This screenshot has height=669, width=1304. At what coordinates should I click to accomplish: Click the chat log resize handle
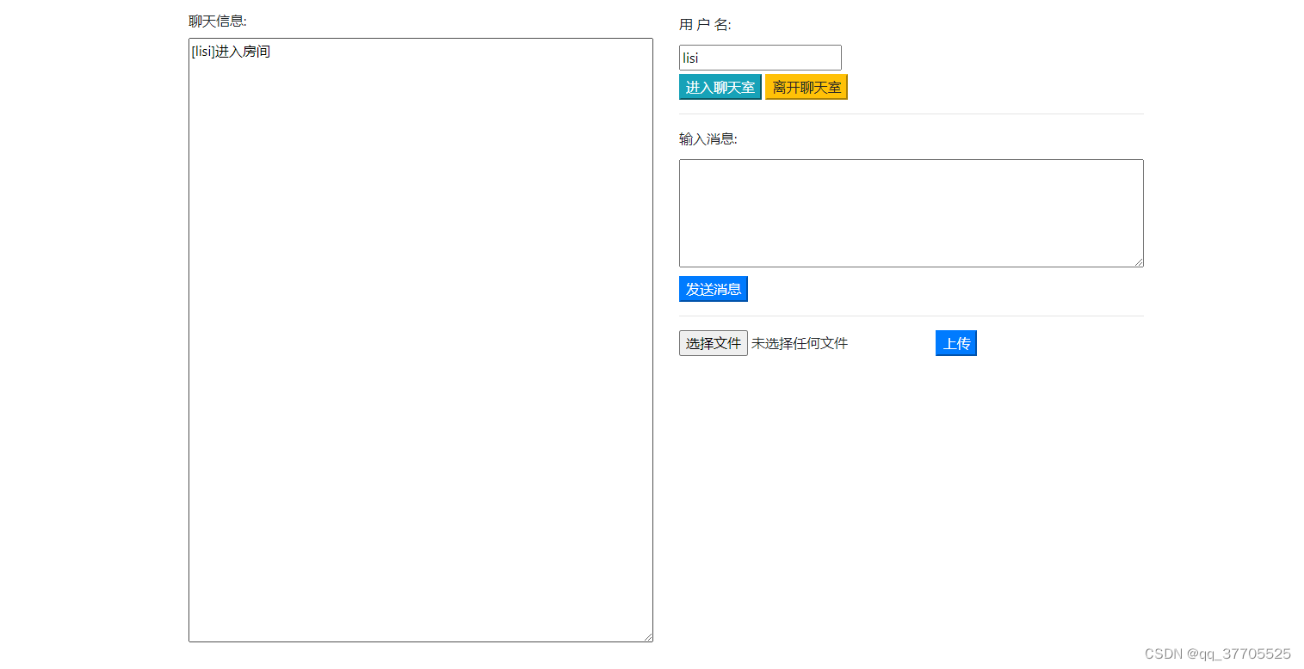(x=647, y=636)
